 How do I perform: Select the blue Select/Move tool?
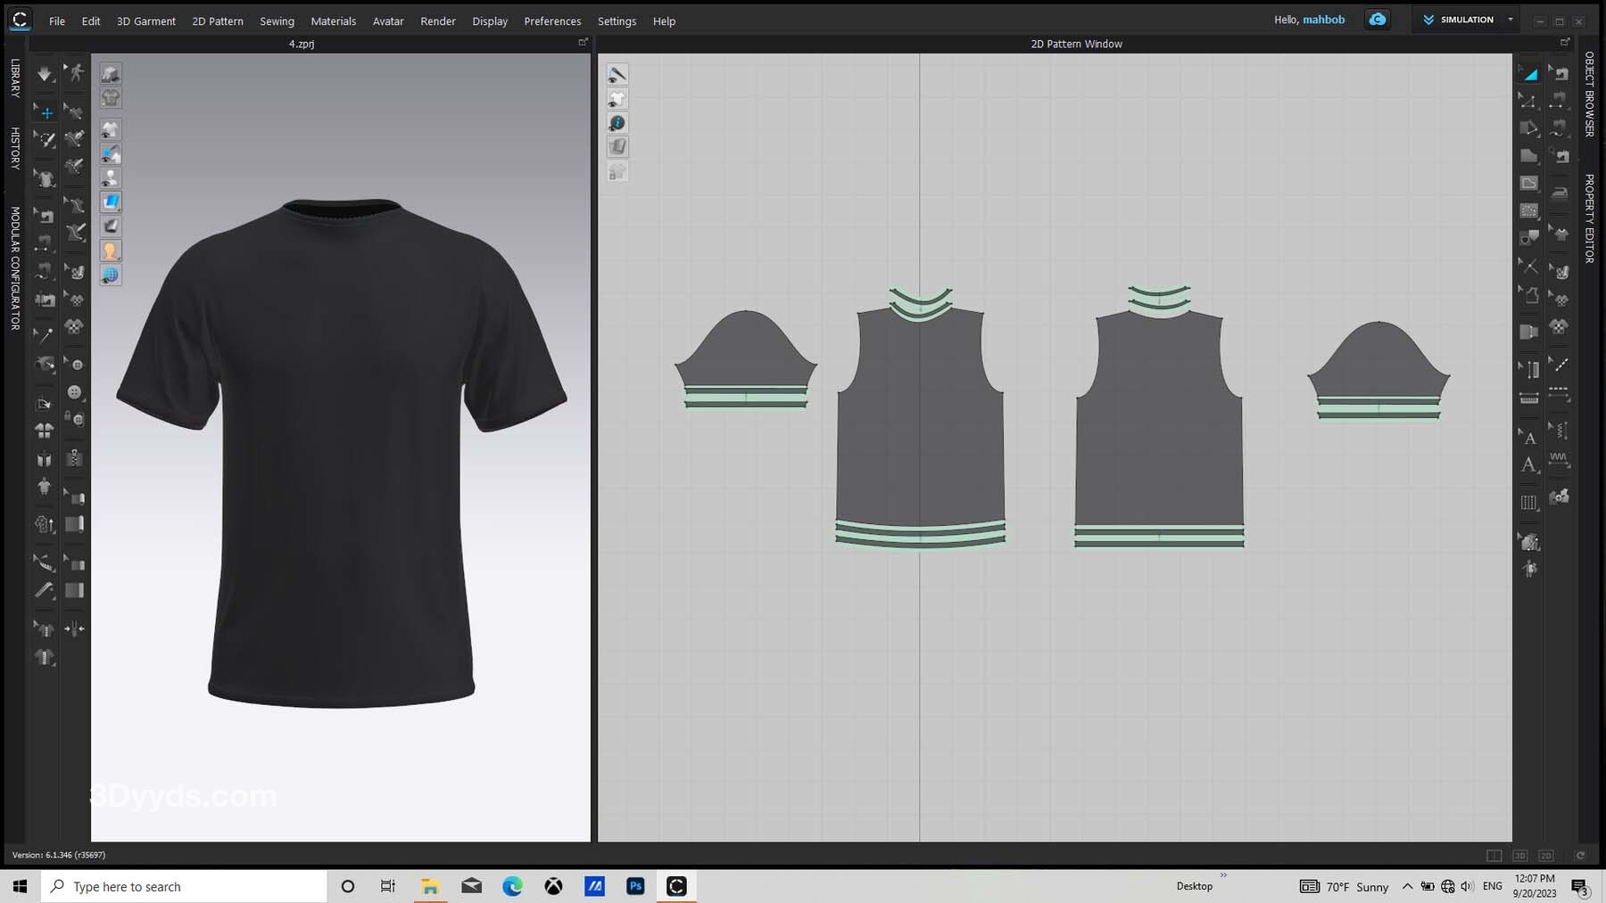pos(46,112)
